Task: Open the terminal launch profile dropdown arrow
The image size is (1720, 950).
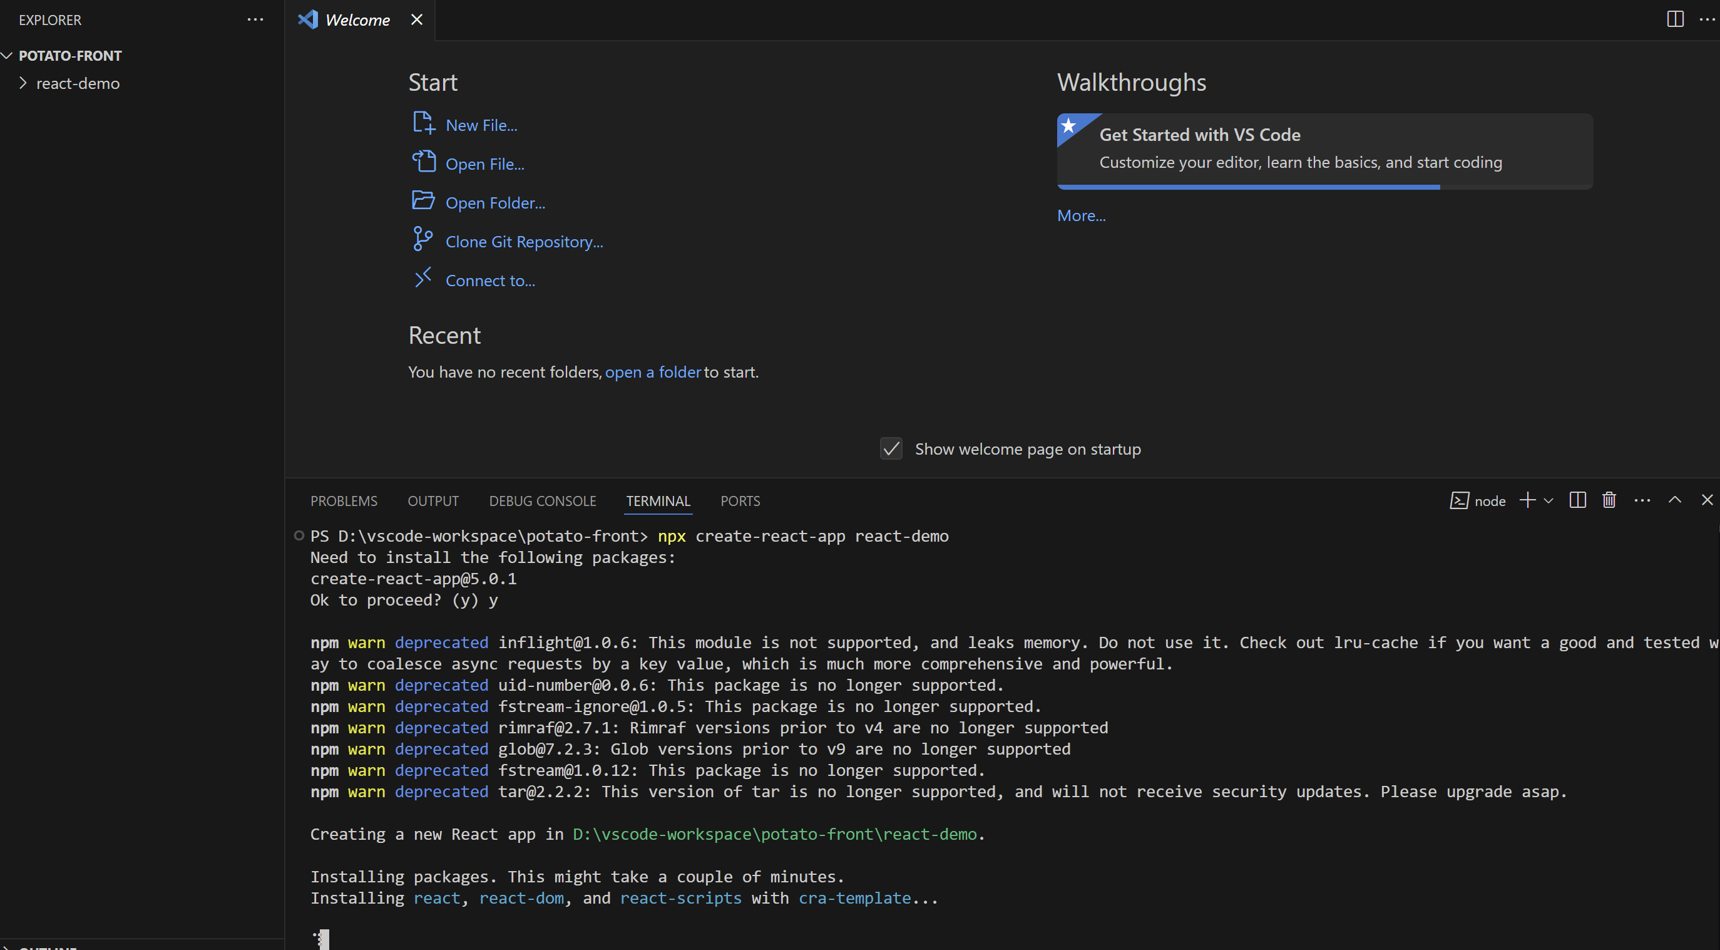Action: tap(1549, 501)
